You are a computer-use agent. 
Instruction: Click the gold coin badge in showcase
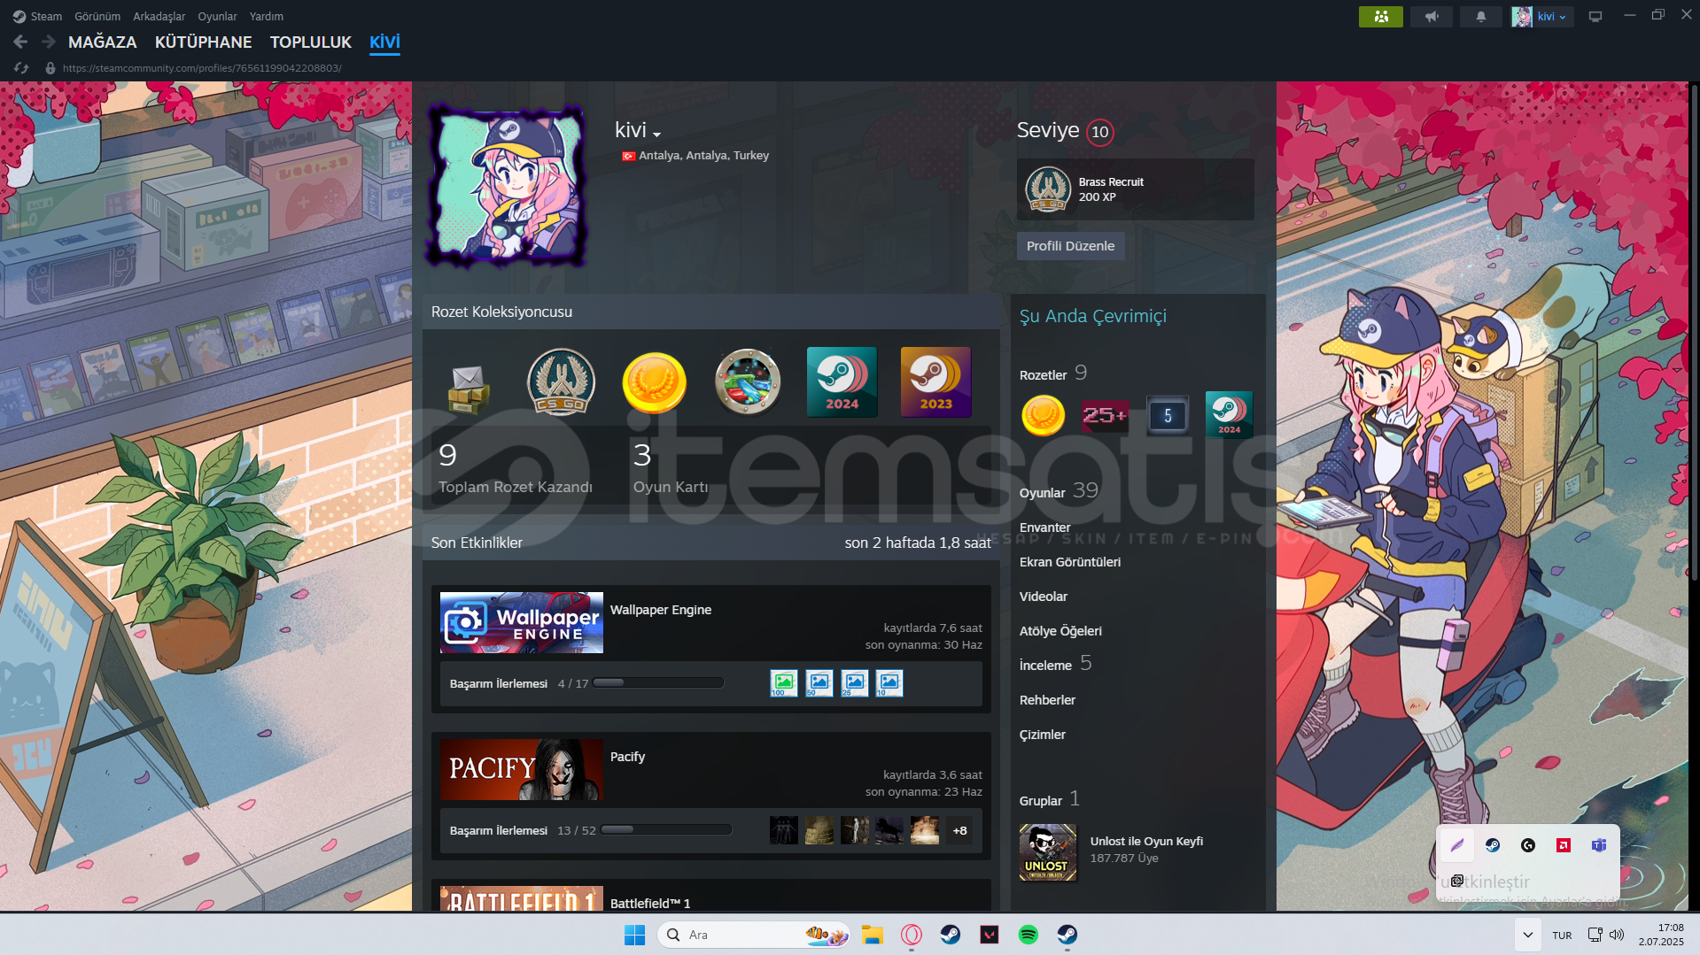coord(655,382)
